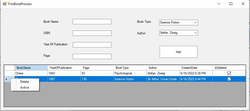The image size is (250, 111).
Task: Open the Book Type dropdown showing Science Fiction
Action: [x=179, y=22]
